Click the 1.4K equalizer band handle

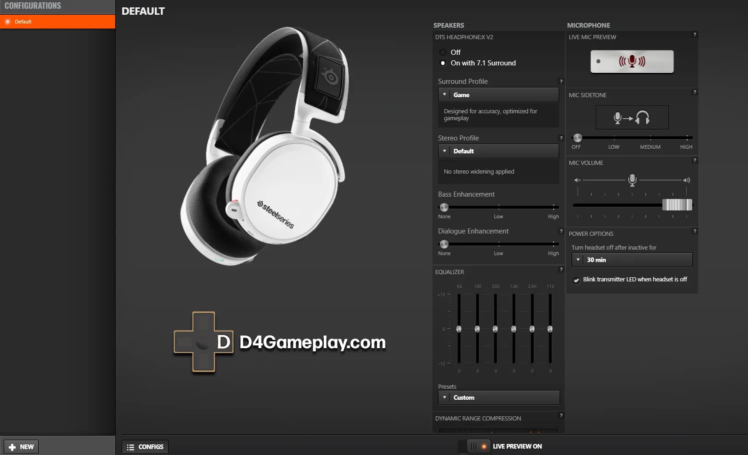514,329
